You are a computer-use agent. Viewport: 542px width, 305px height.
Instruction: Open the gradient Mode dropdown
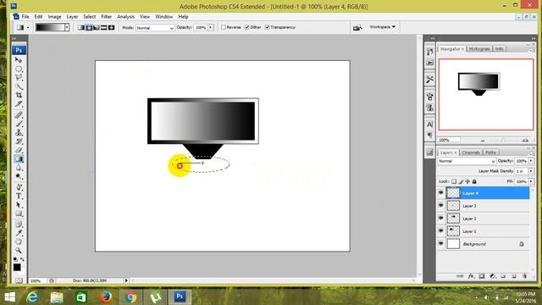(x=155, y=28)
